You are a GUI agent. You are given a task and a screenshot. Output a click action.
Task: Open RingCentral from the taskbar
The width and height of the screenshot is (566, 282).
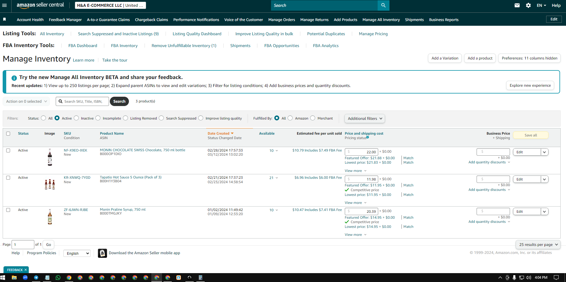179,278
